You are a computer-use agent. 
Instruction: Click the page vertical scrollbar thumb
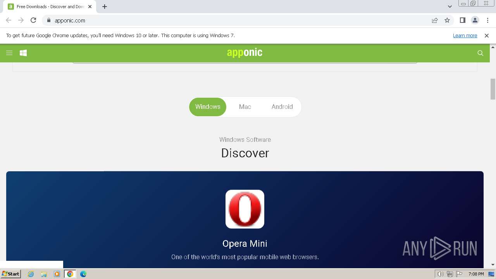tap(493, 89)
